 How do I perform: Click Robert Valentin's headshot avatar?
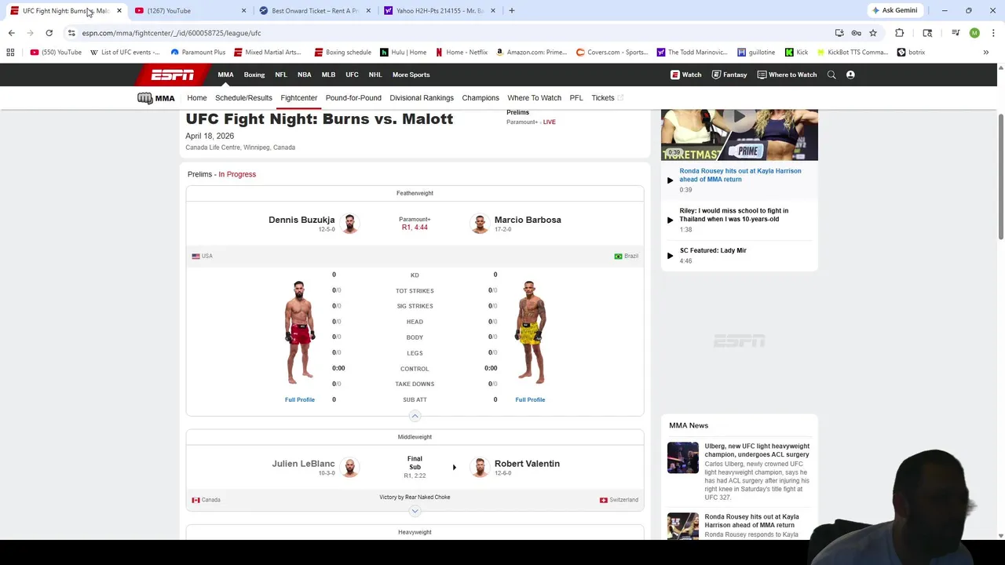click(479, 468)
